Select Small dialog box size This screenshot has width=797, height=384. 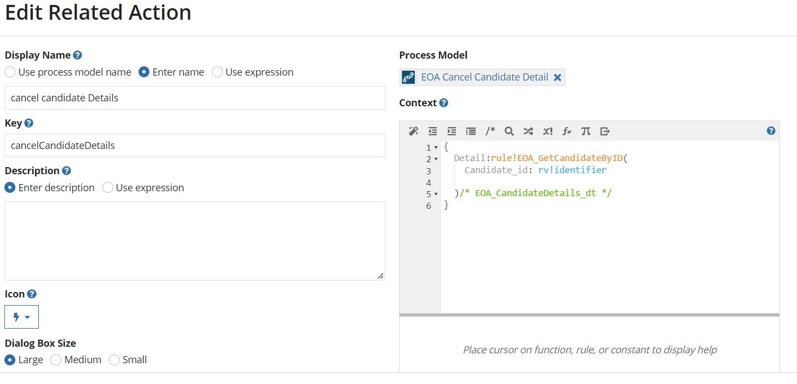[x=114, y=360]
